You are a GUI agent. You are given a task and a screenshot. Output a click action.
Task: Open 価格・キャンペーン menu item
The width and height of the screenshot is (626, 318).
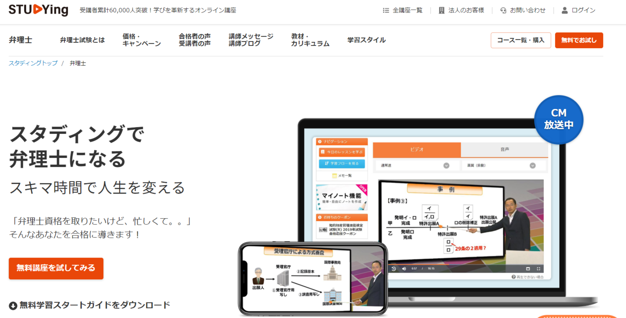pyautogui.click(x=142, y=40)
